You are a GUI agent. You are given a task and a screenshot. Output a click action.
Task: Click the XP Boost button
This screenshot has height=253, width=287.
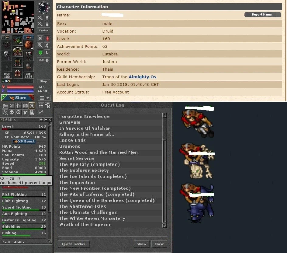[24, 141]
